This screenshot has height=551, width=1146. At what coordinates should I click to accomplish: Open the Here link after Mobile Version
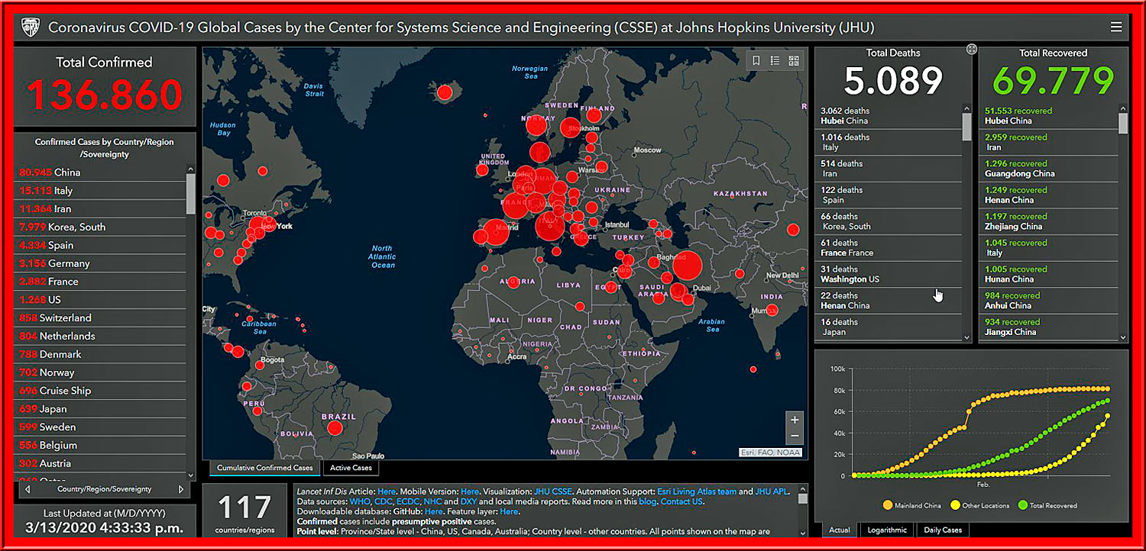point(470,491)
